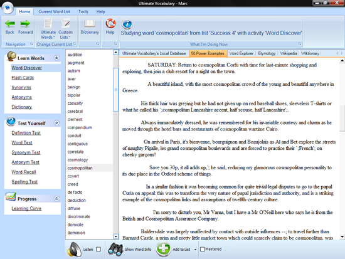Select the word 'benign' in the list
The width and height of the screenshot is (345, 259).
click(x=74, y=87)
